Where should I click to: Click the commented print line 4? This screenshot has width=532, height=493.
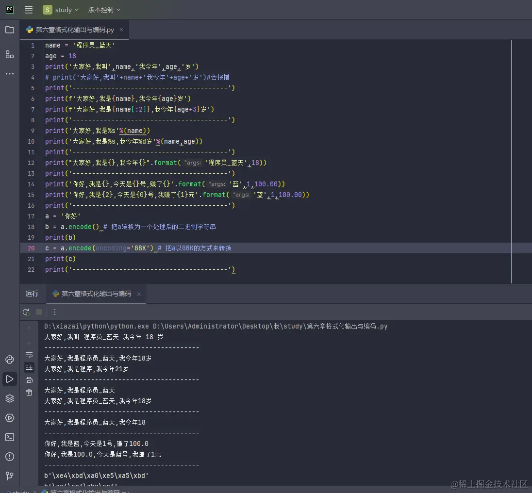137,77
